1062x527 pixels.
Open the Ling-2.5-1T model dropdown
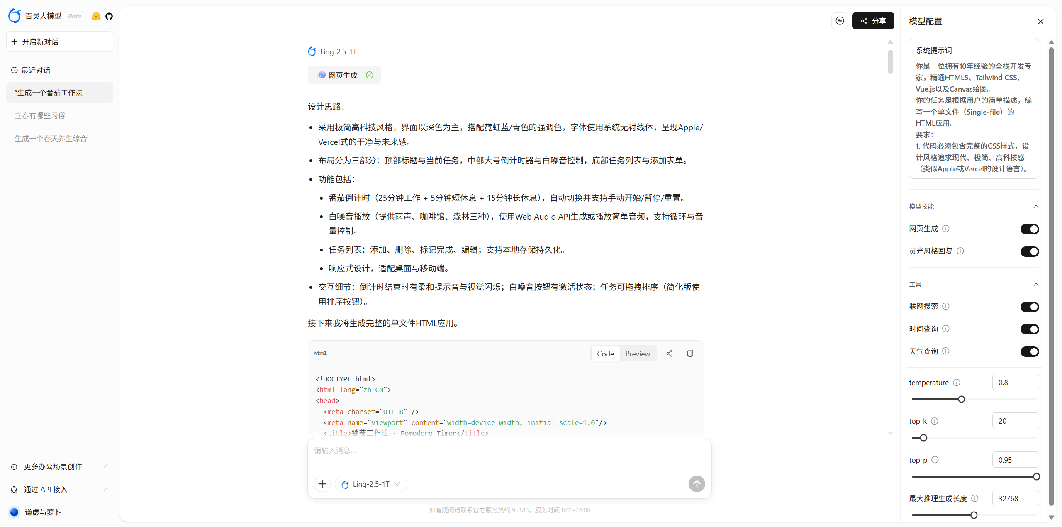coord(371,484)
